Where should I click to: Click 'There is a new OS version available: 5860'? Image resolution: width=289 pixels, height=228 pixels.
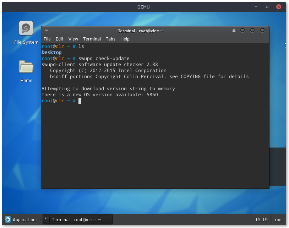pos(99,94)
